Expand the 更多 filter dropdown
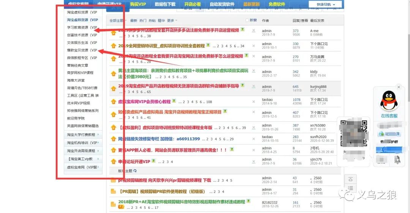410x213 pixels. (172, 20)
